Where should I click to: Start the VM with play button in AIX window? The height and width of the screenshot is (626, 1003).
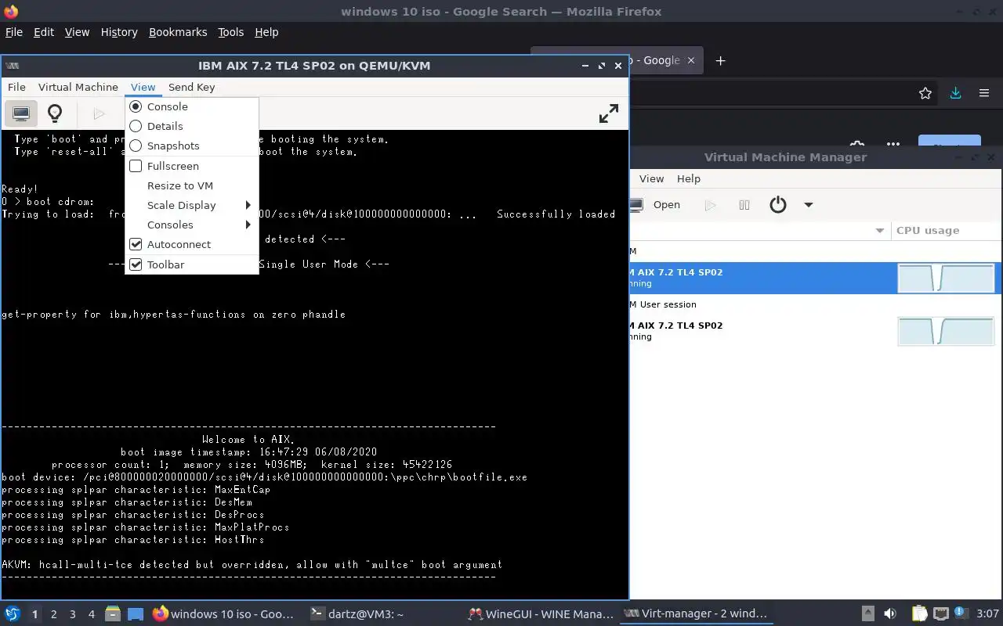point(99,113)
